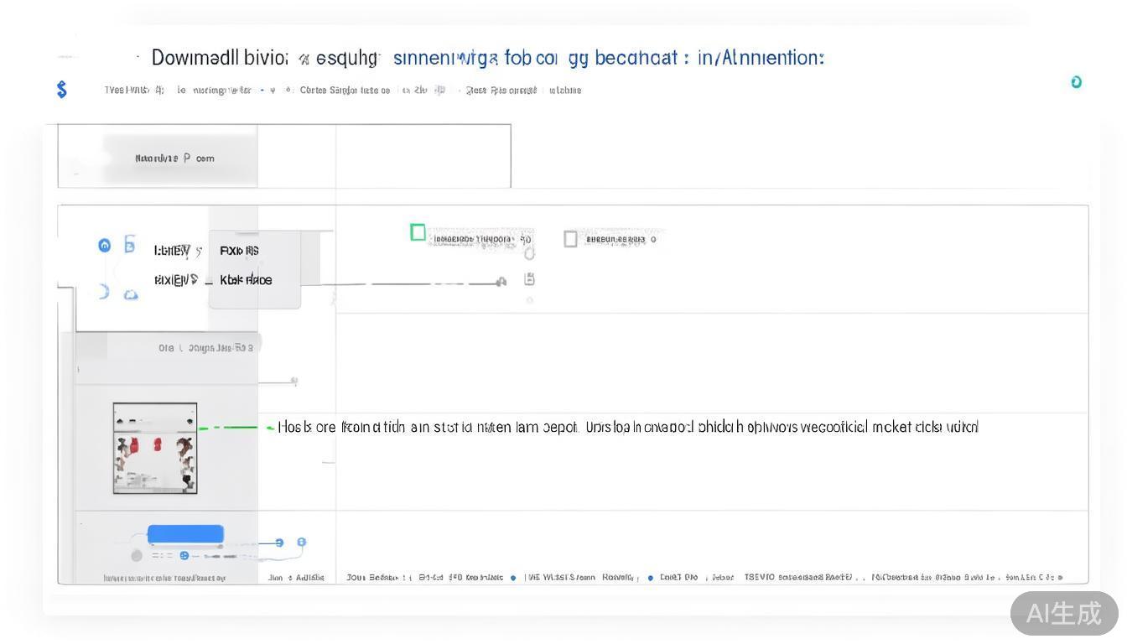Click the blue crescent icon left of cloud

[x=104, y=292]
